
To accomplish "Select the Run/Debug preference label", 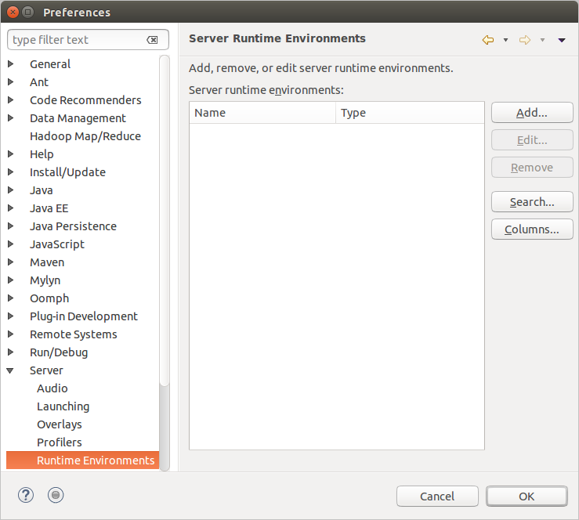I will [59, 352].
